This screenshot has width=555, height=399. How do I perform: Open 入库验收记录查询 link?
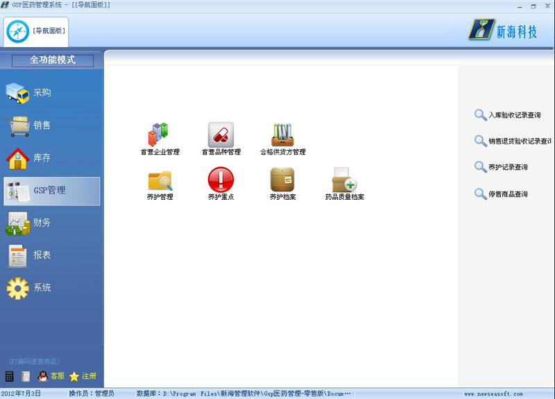click(x=508, y=115)
